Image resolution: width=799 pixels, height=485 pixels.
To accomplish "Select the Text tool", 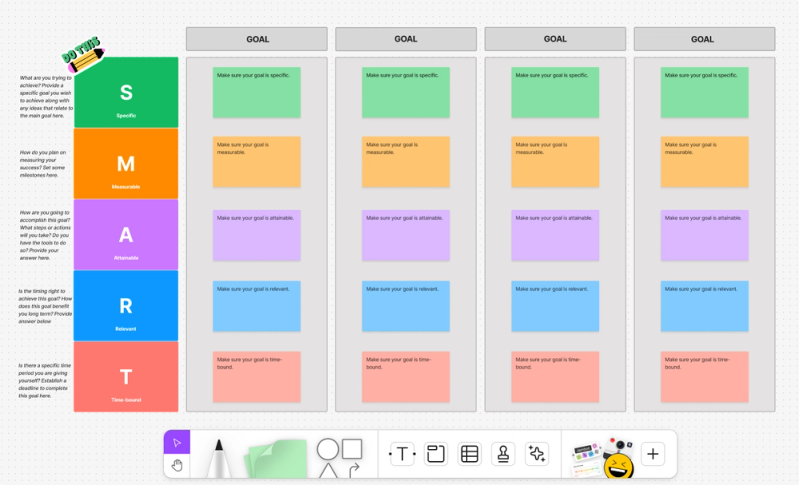I will [401, 454].
